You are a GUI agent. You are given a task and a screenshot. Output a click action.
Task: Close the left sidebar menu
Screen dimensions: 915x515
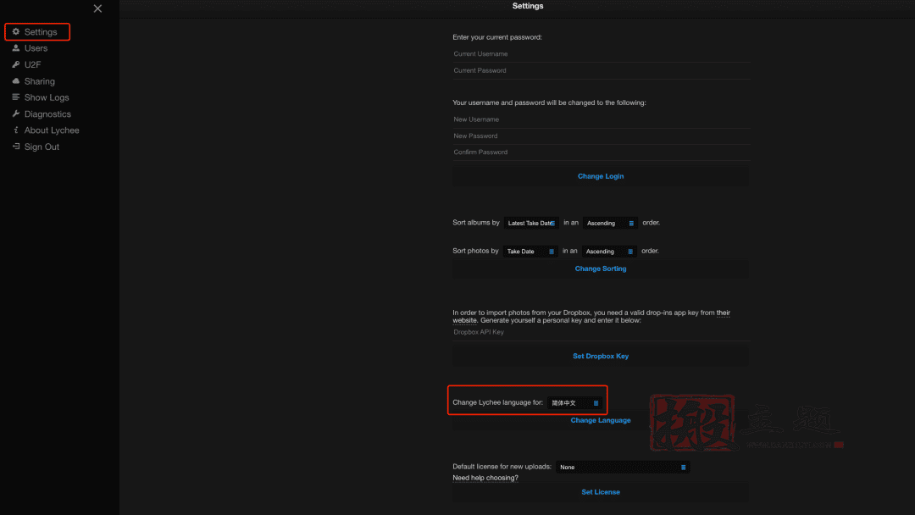click(97, 8)
